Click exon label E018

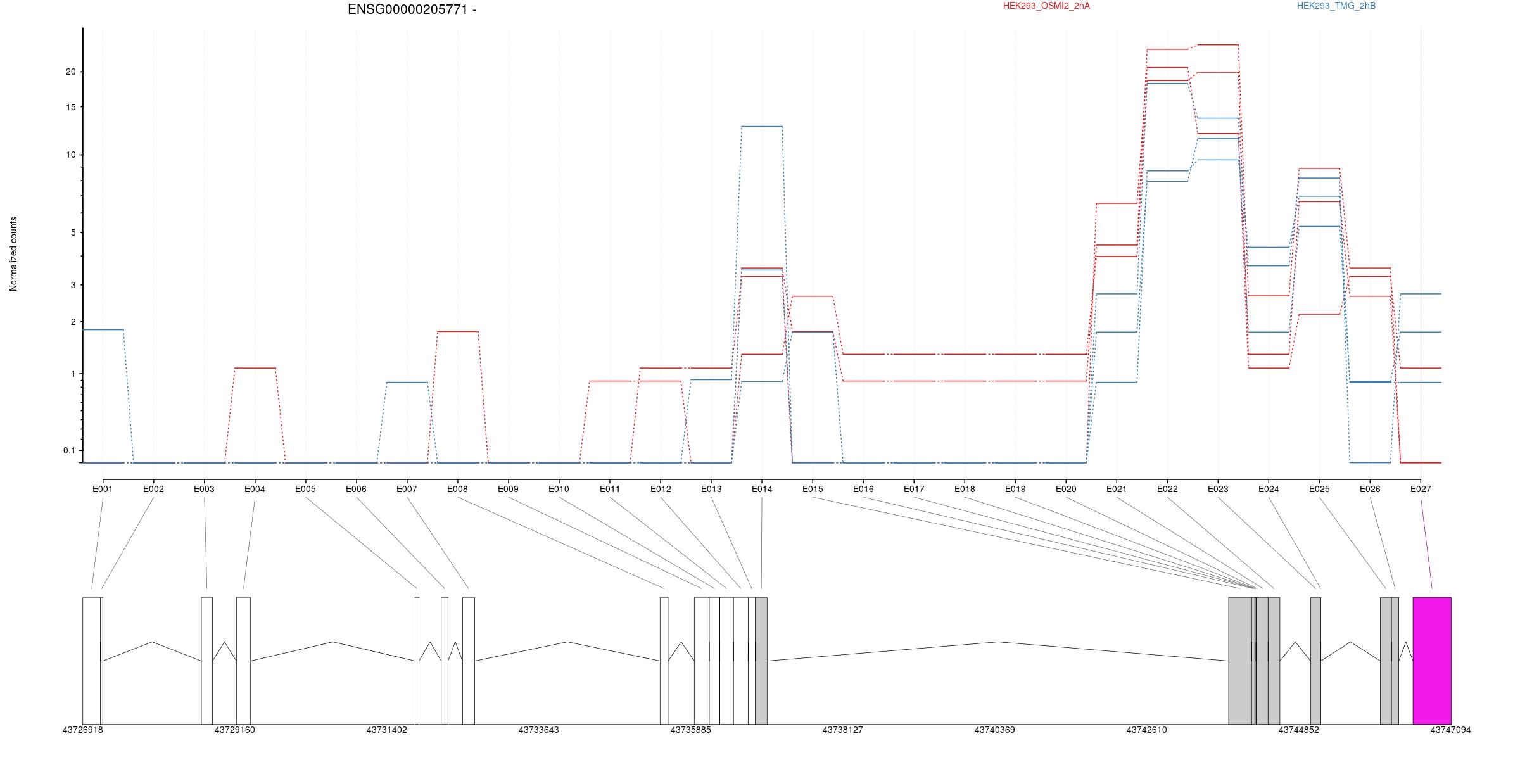965,489
